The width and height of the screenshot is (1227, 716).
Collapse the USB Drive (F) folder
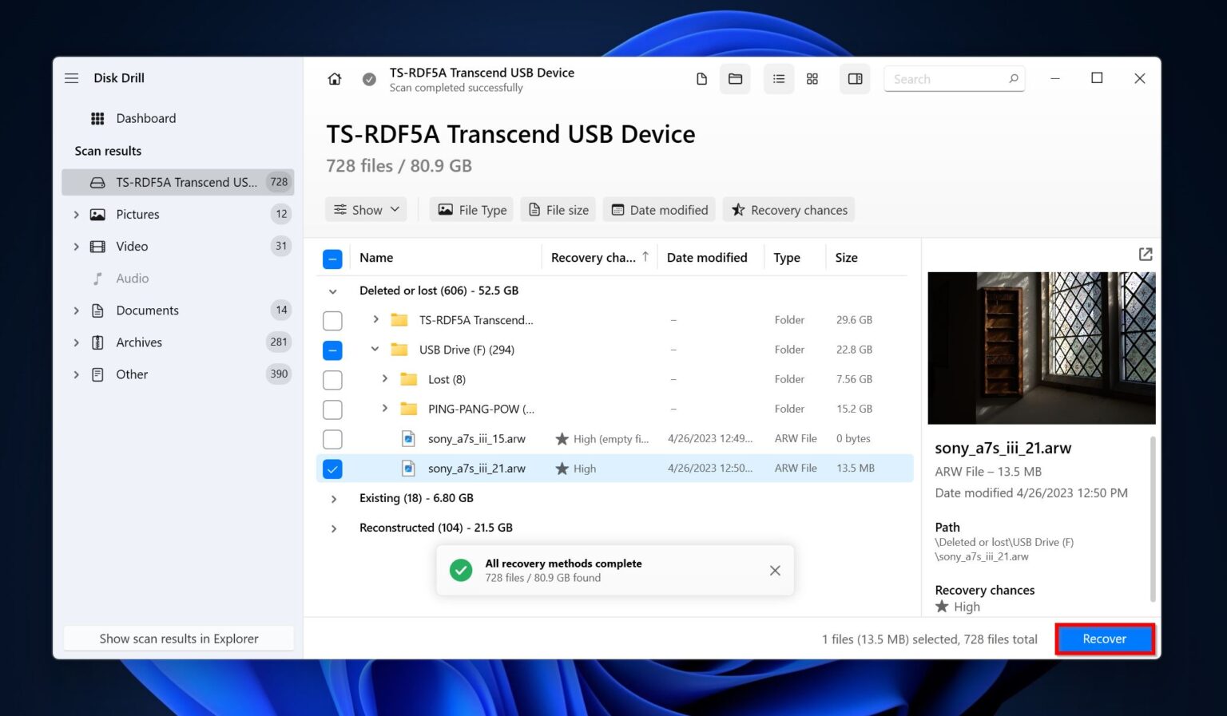[x=375, y=350]
